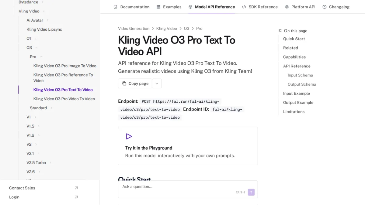Jump to API Reference section
The width and height of the screenshot is (365, 205).
pos(297,66)
